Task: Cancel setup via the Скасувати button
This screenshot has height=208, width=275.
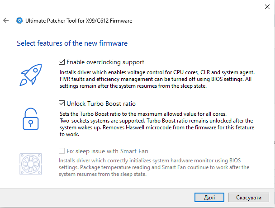Action: tap(248, 198)
